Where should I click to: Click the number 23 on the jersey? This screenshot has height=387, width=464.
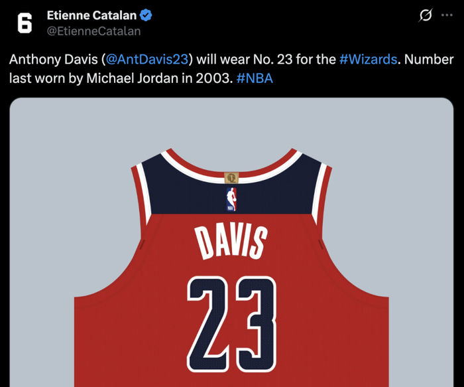[232, 324]
